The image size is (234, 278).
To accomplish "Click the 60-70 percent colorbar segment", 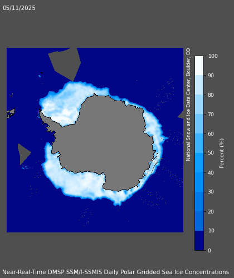I will tap(199, 124).
